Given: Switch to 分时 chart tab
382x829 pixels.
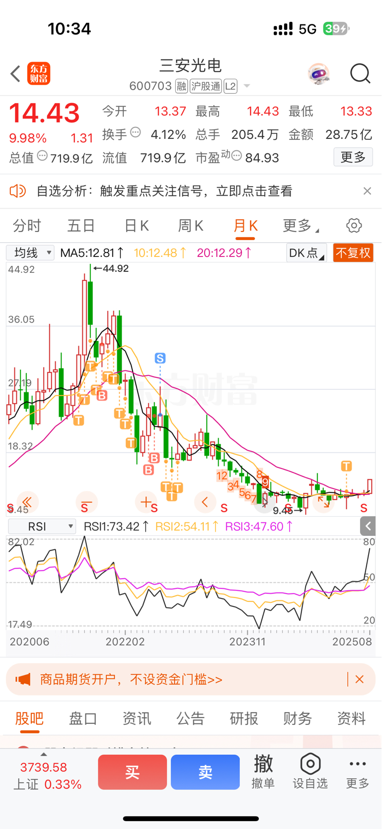Looking at the screenshot, I should (27, 226).
